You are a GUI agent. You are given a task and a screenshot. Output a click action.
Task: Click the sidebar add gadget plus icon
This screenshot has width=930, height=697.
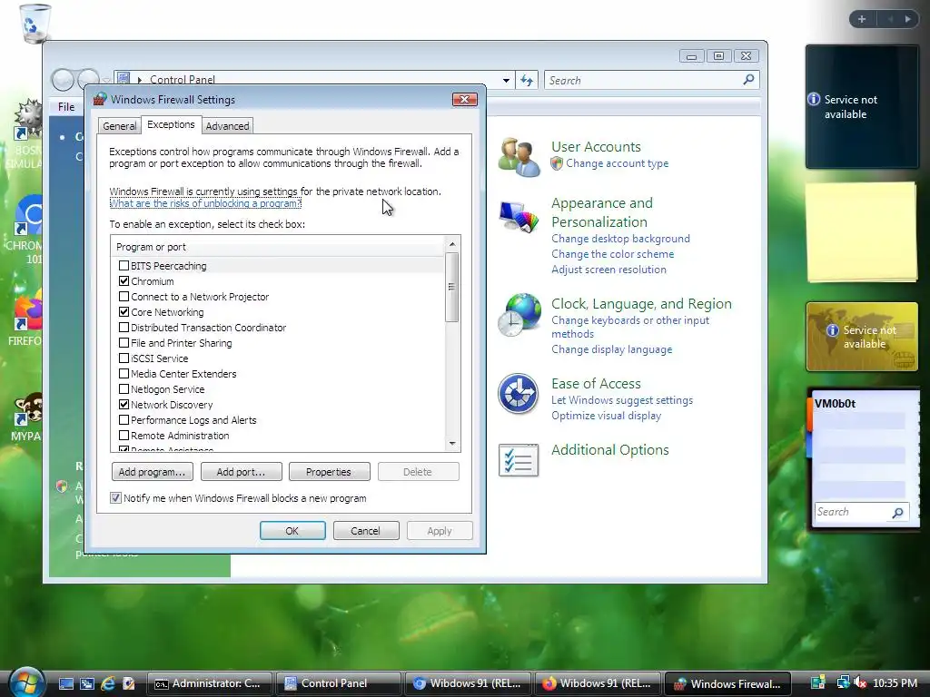point(862,19)
